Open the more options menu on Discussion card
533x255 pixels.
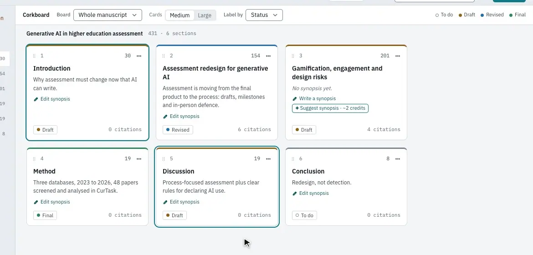coord(268,159)
